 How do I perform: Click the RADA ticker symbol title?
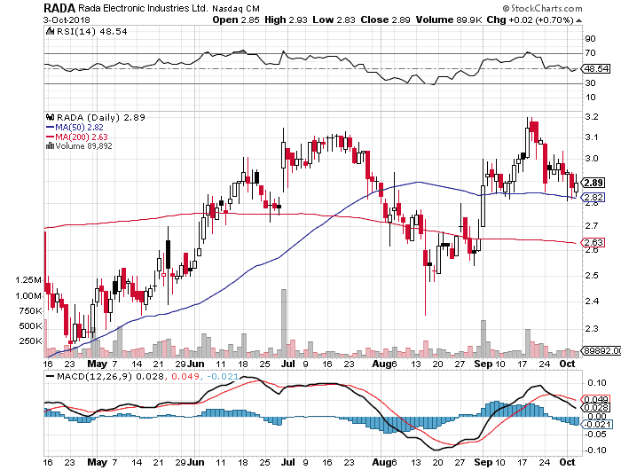pos(59,8)
